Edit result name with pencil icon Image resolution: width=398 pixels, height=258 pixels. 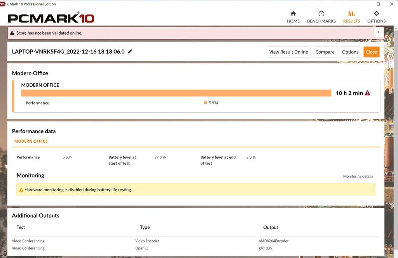pyautogui.click(x=130, y=52)
